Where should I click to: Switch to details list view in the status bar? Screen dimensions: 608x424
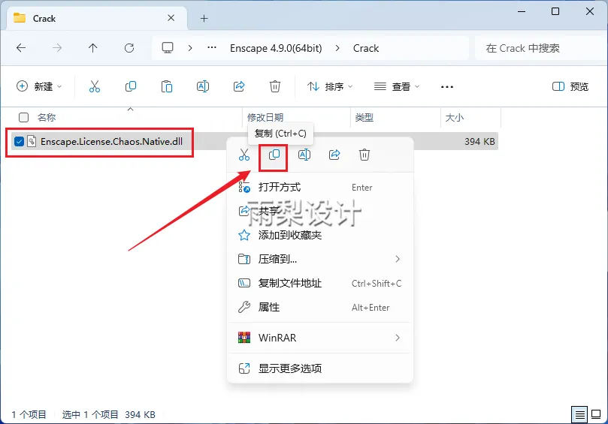click(579, 415)
